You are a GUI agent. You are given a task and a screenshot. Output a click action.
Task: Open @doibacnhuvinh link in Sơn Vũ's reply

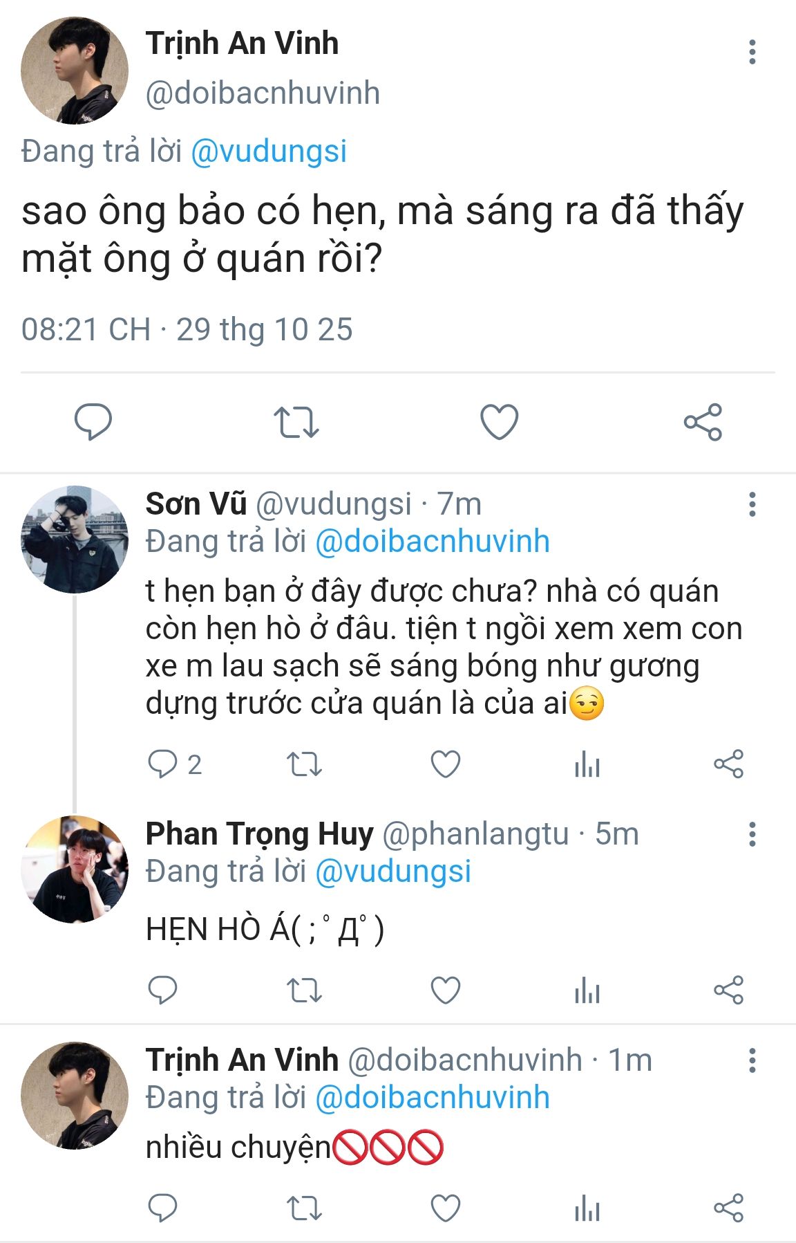pyautogui.click(x=432, y=542)
